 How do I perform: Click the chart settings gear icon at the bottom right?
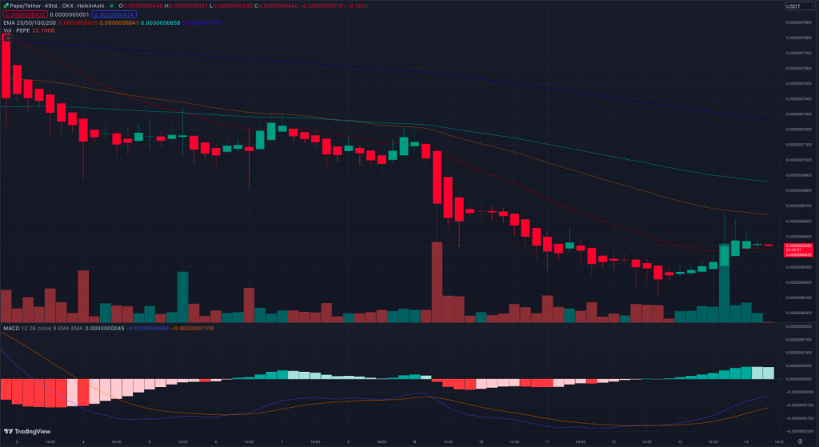[x=800, y=441]
